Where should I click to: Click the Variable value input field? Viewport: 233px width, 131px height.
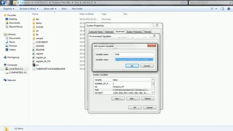coord(134,60)
